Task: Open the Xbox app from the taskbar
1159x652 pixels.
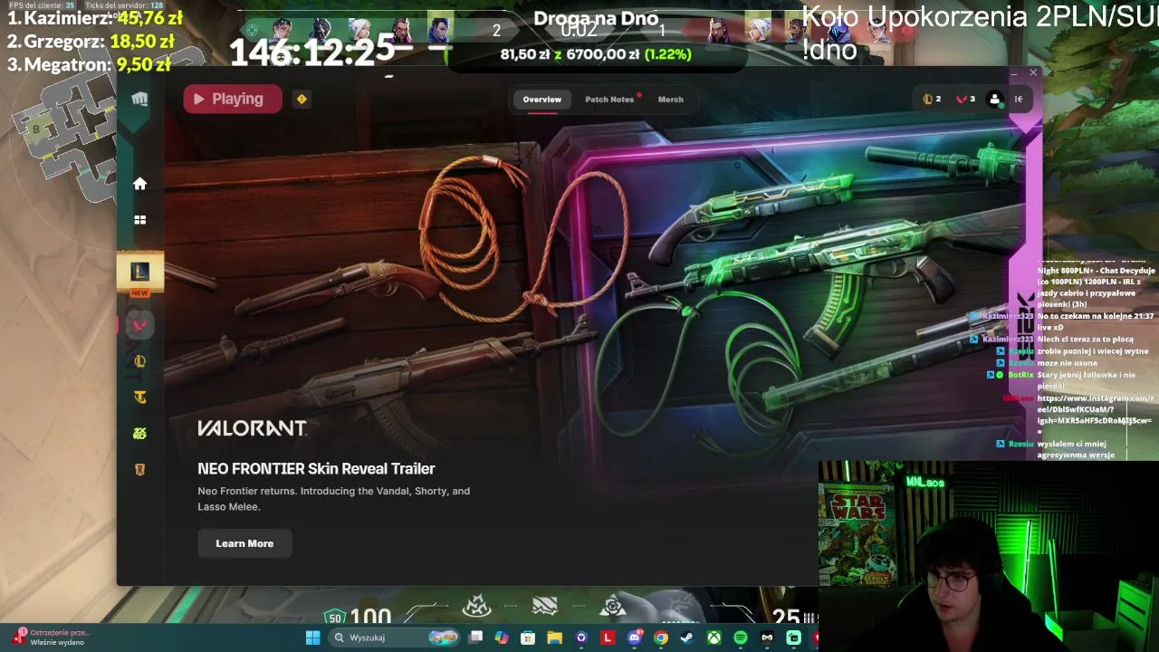Action: 714,638
